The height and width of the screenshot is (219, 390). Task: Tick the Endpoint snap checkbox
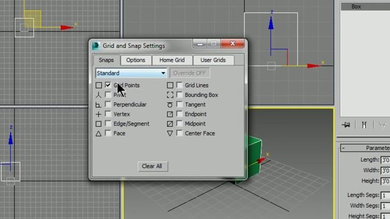179,114
